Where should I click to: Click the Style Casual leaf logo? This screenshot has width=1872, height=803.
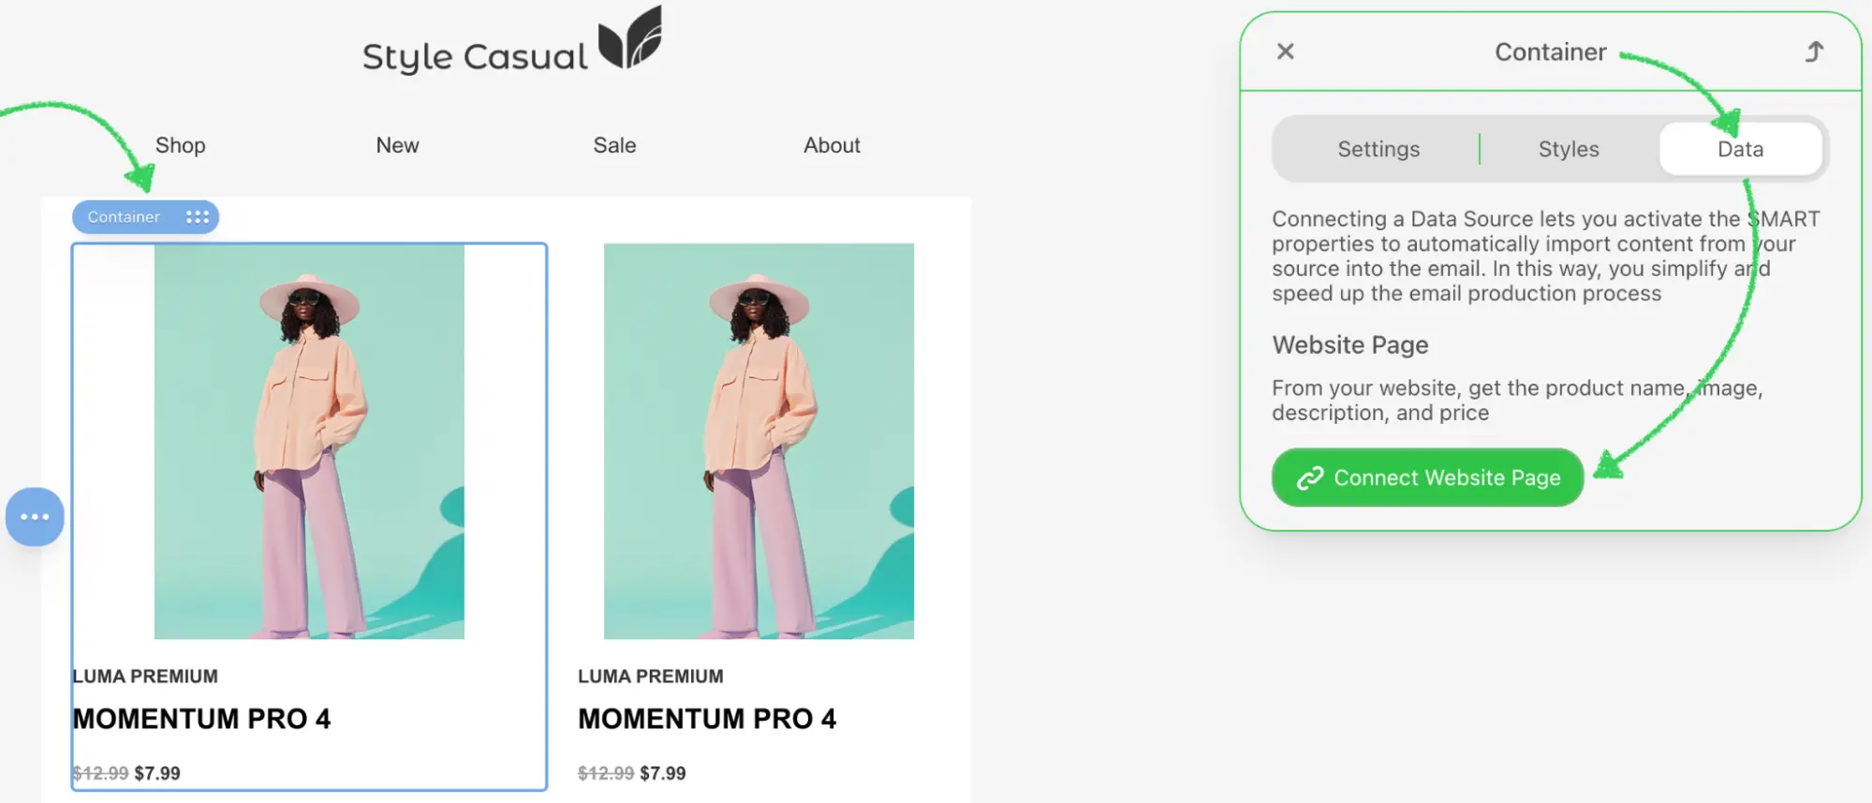click(x=630, y=37)
